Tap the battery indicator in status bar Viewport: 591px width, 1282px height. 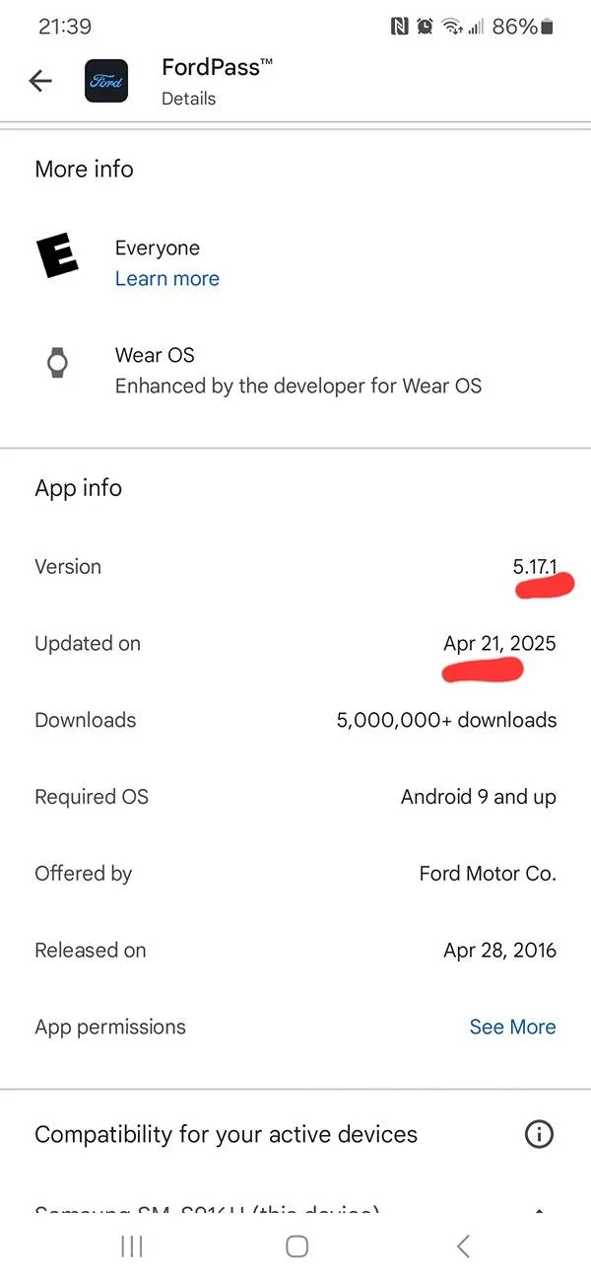click(x=546, y=27)
